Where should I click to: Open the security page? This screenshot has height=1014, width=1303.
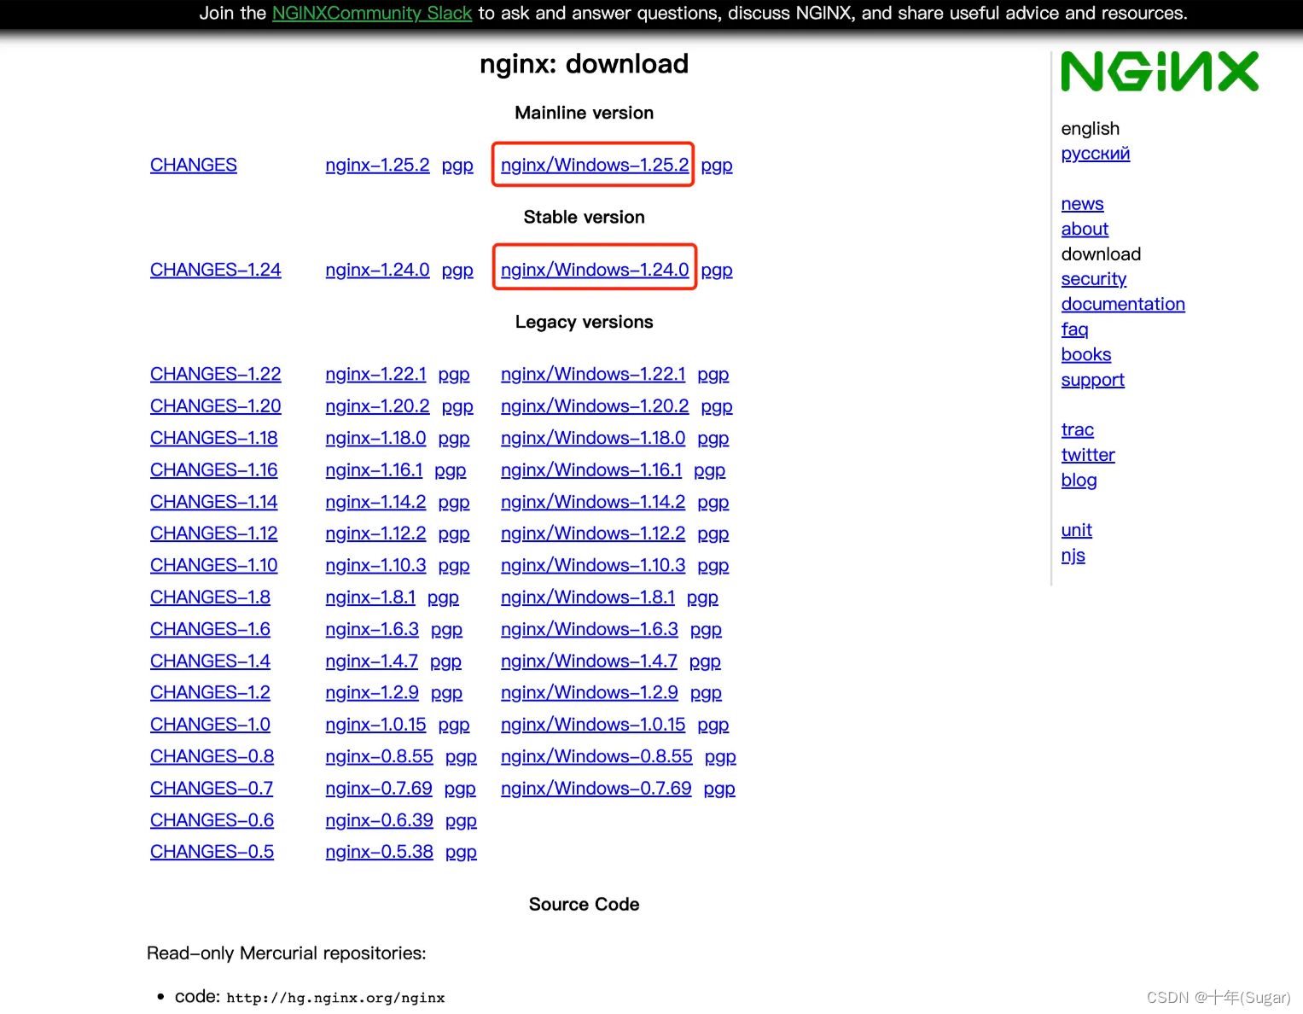1094,280
